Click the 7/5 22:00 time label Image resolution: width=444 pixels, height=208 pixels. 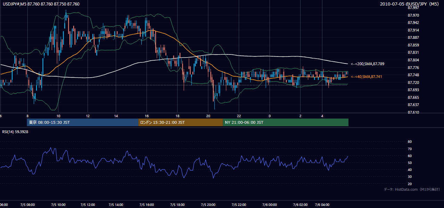click(x=239, y=205)
